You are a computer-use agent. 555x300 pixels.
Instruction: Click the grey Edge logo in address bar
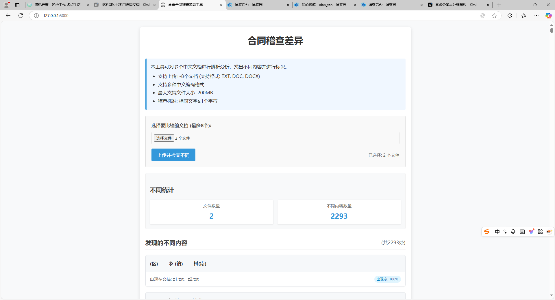pyautogui.click(x=482, y=16)
